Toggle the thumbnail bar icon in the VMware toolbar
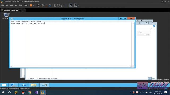This screenshot has width=170, height=95. (58, 5)
